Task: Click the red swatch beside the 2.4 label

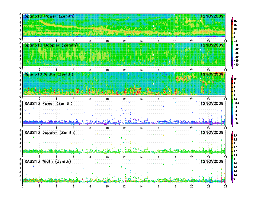Action: (232, 137)
